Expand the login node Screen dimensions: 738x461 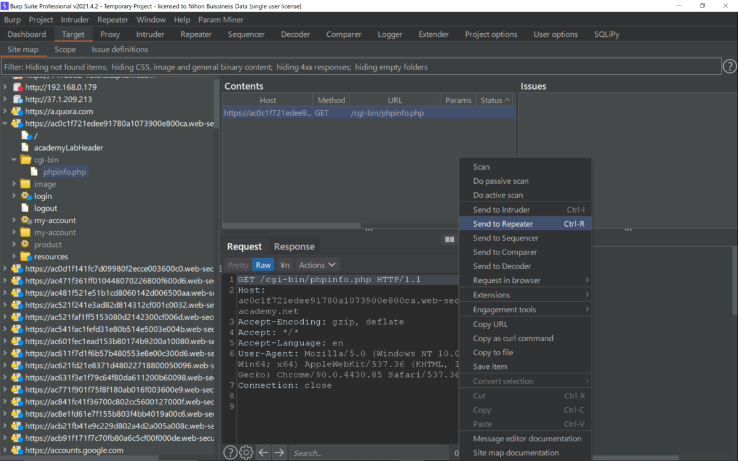coord(14,196)
